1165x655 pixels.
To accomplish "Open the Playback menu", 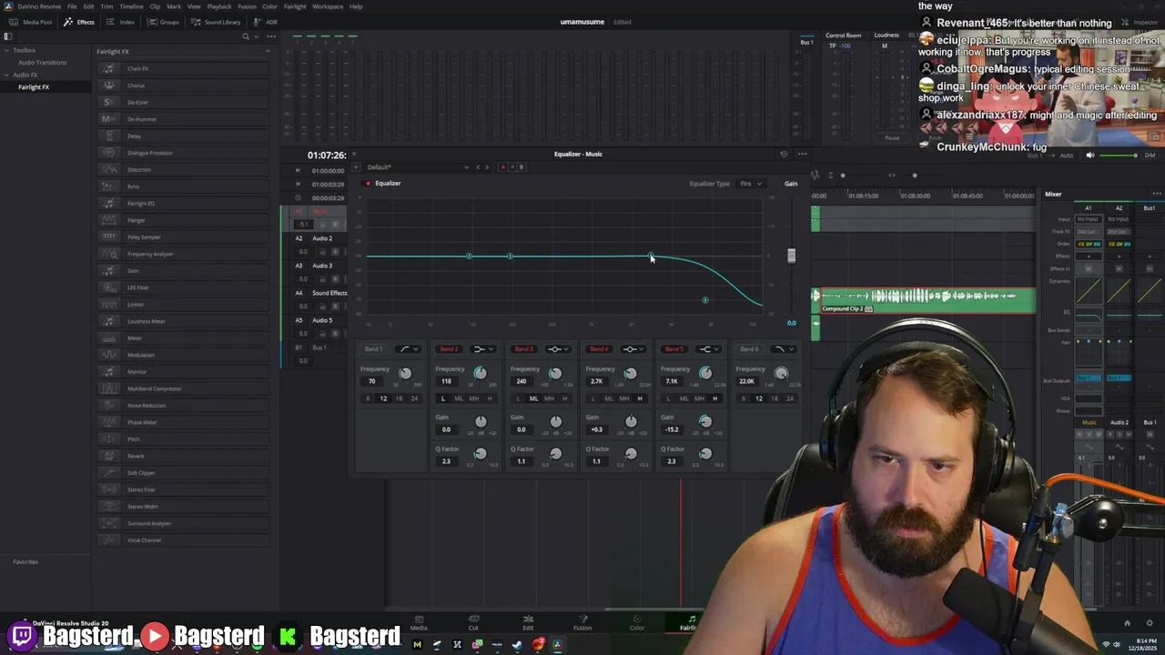I will (x=219, y=6).
